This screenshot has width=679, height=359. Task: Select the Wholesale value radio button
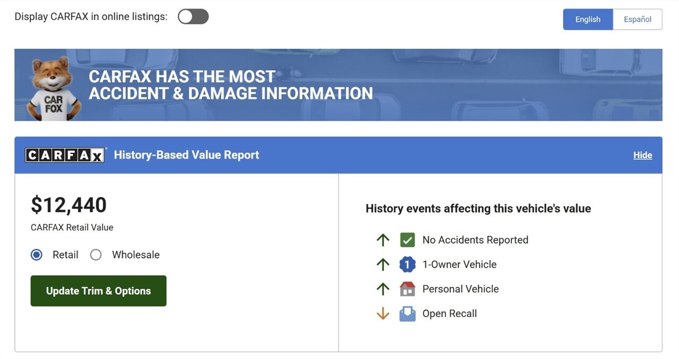pos(96,255)
